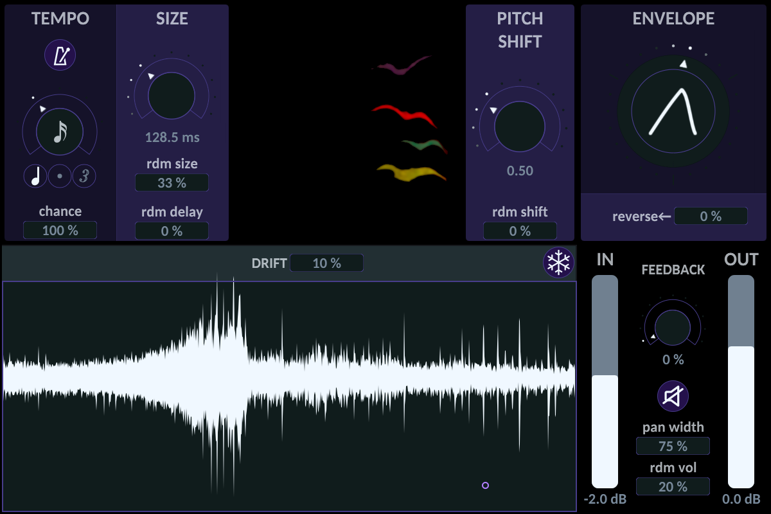Click the rdm shift 0 % field
This screenshot has height=514, width=771.
[520, 231]
